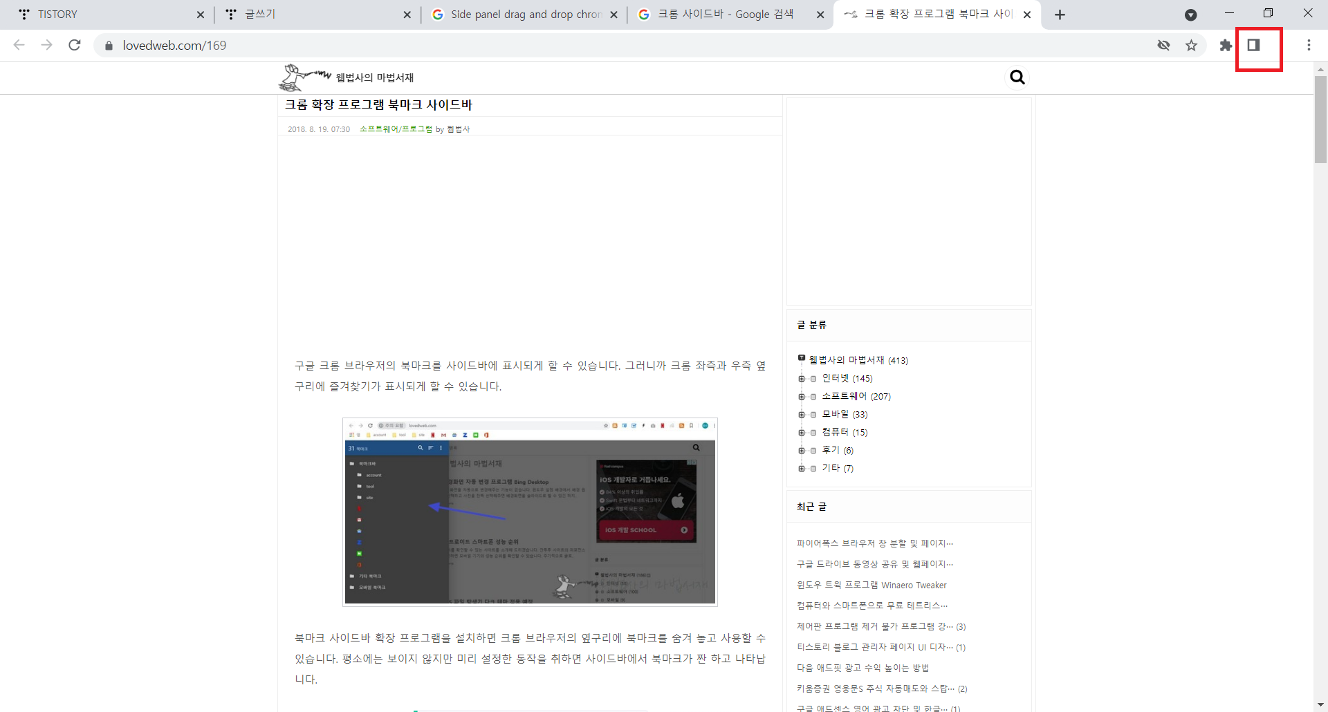Screen dimensions: 1328x712
Task: Go forward to the next page
Action: point(46,45)
